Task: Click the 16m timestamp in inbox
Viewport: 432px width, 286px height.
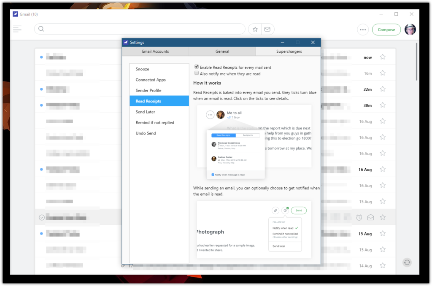Action: point(368,73)
